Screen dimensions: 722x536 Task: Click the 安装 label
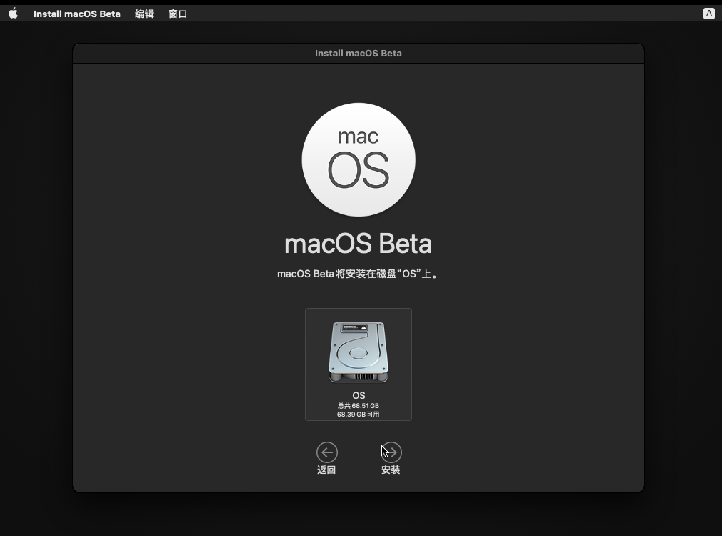(x=391, y=470)
